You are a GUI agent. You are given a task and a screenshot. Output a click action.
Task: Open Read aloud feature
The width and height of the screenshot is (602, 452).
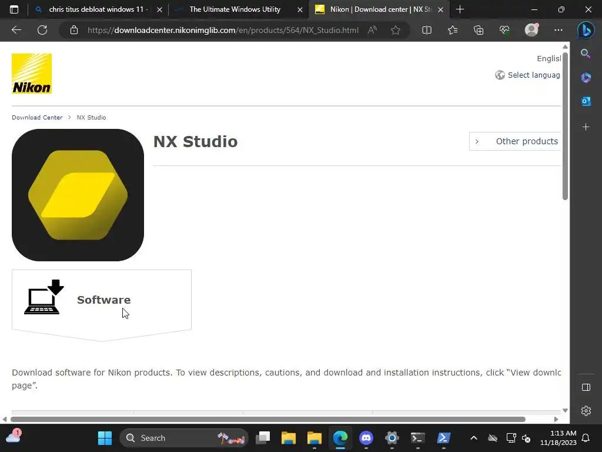click(x=372, y=30)
